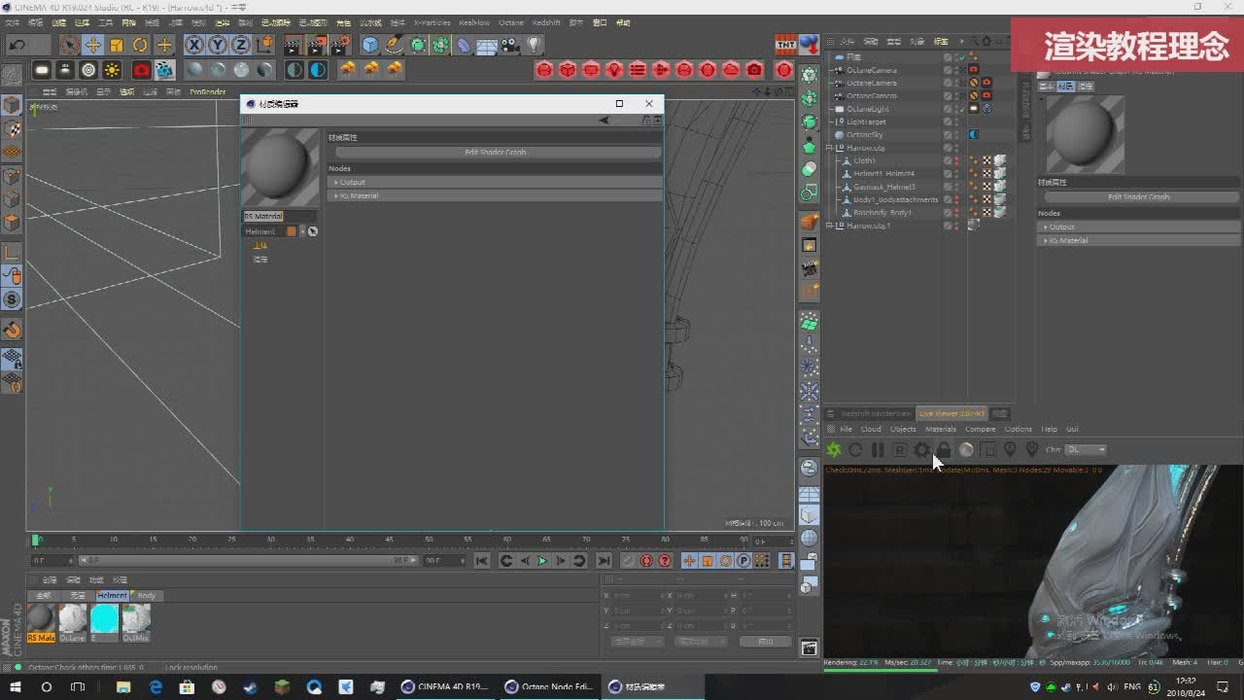1244x700 pixels.
Task: Click the Coordinate System icon
Action: (264, 45)
